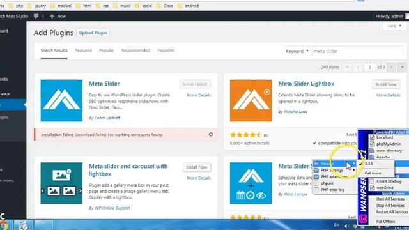Open php.ini file from PHP submenu

pos(327,183)
